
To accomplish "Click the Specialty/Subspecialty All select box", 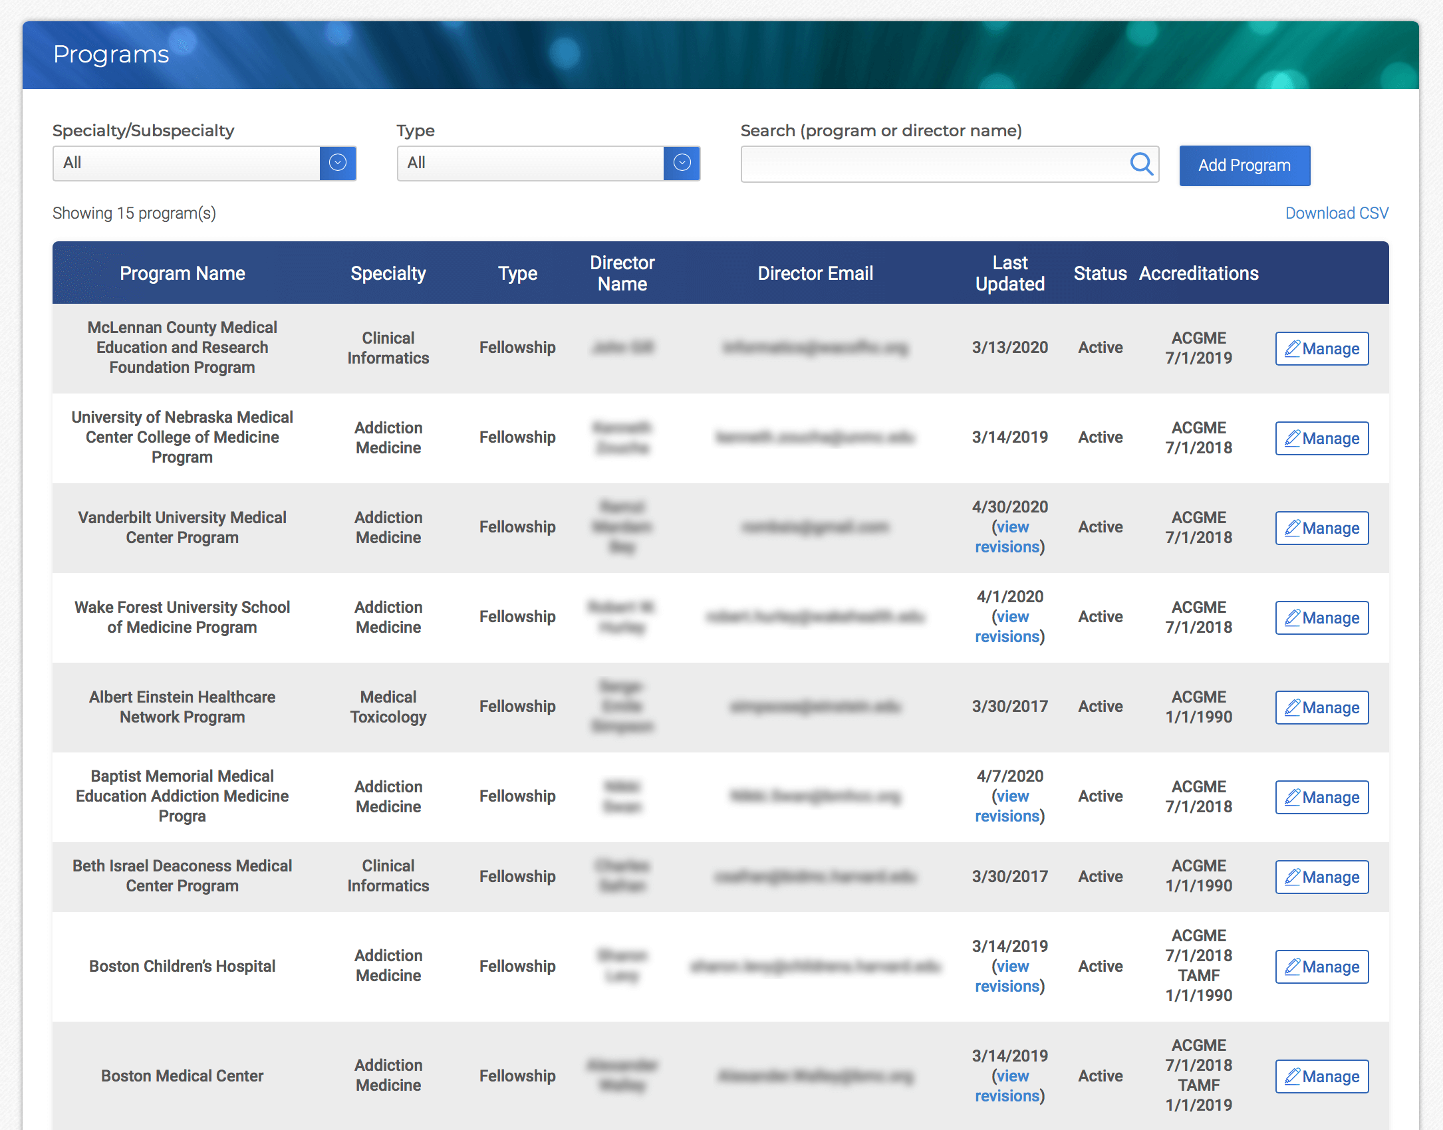I will coord(204,163).
